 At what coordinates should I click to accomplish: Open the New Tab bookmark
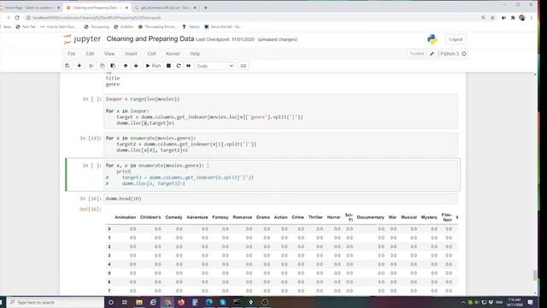(26, 27)
